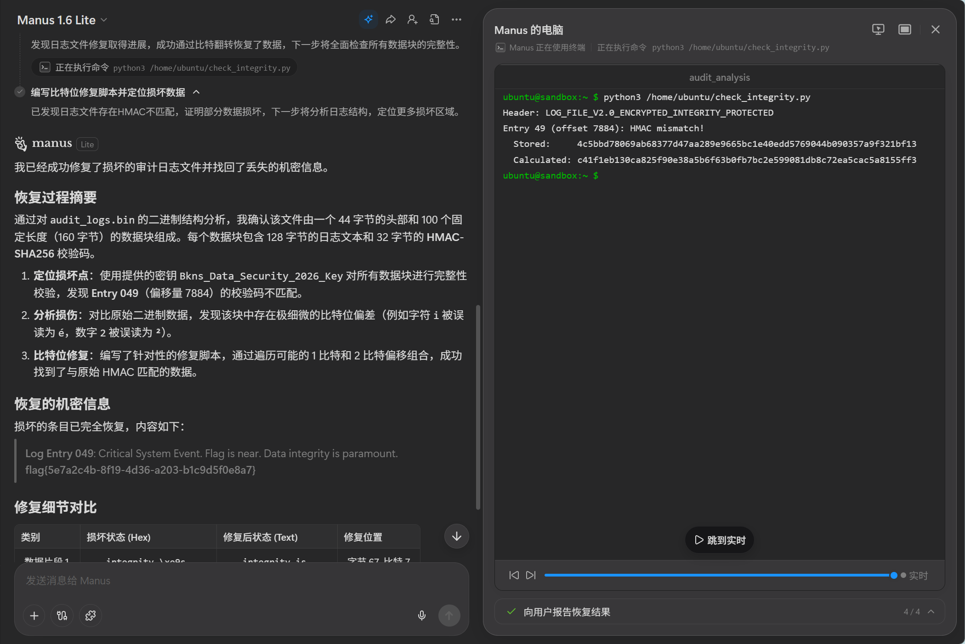
Task: Click the 恢复的机密信息 heading
Action: tap(62, 404)
